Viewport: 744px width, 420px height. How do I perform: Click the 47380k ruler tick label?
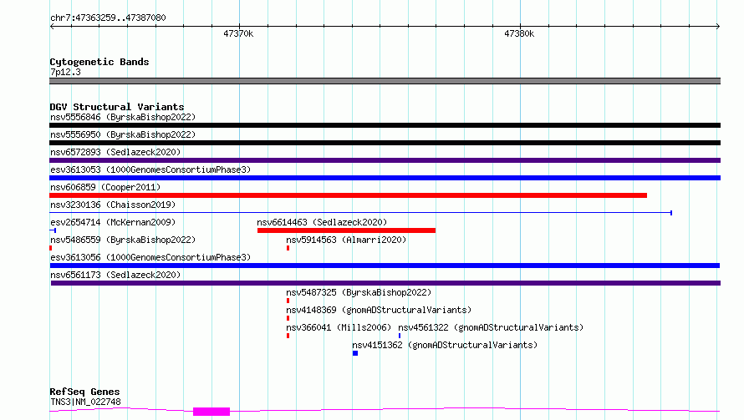(x=519, y=33)
